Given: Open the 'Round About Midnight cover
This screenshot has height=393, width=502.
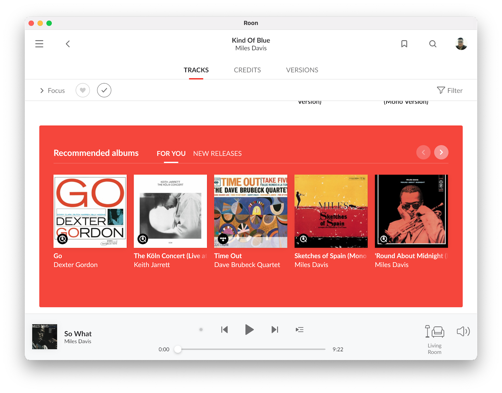Looking at the screenshot, I should coord(411,211).
